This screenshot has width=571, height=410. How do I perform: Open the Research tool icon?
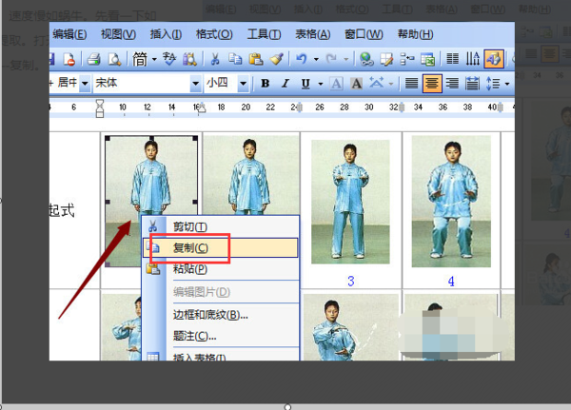(189, 59)
